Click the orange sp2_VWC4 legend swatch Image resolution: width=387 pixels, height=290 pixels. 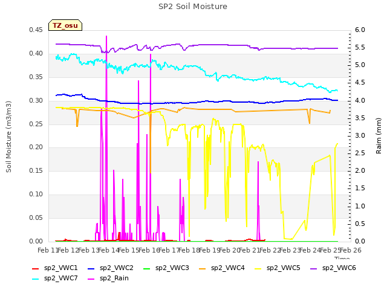[203, 268]
